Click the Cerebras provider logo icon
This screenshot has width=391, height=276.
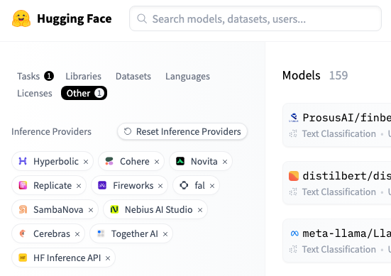23,233
